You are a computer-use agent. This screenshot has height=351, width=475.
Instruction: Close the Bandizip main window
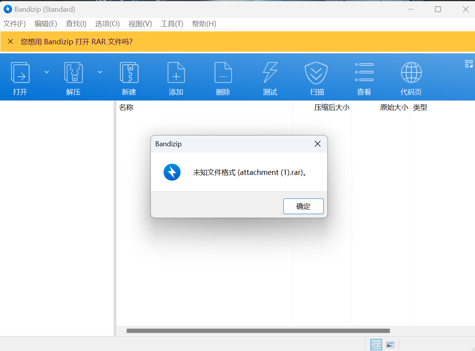(x=466, y=9)
